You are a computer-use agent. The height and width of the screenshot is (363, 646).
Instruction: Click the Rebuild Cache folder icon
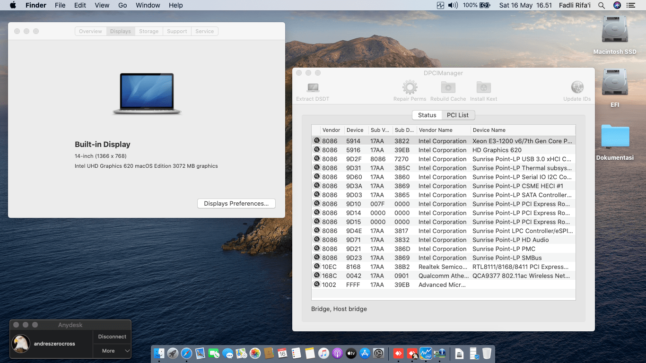pos(448,87)
